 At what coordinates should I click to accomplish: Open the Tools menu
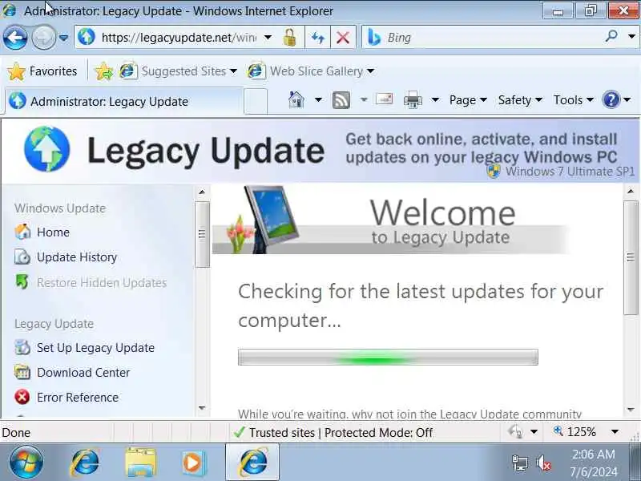[x=573, y=100]
